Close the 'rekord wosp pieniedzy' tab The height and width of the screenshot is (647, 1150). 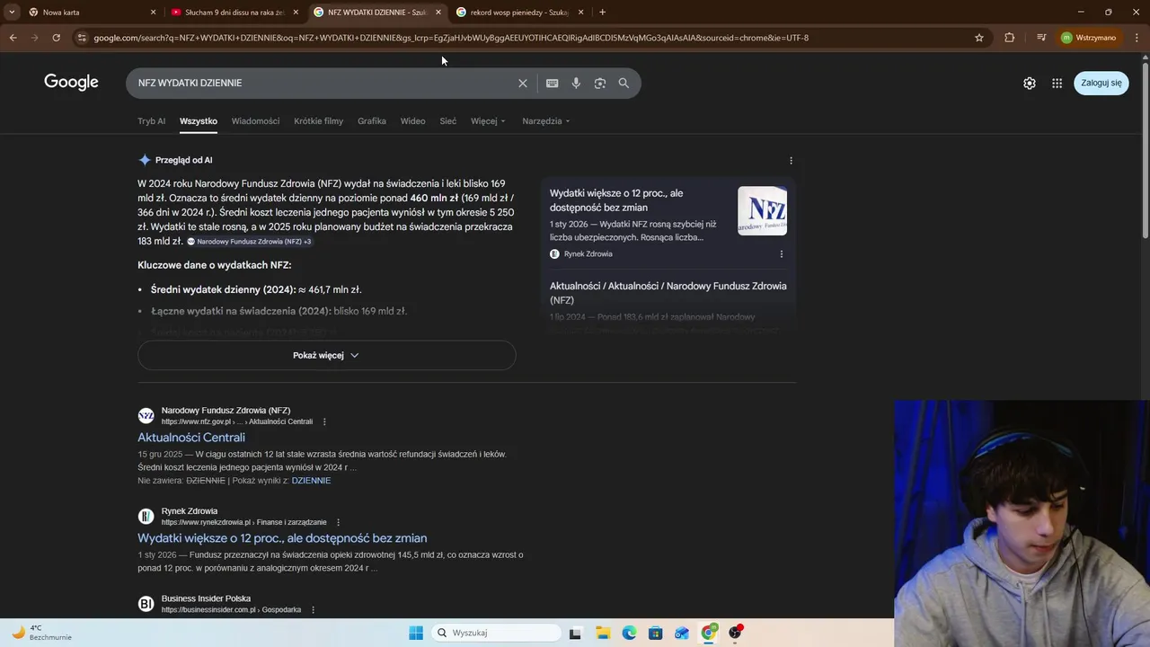pos(580,12)
